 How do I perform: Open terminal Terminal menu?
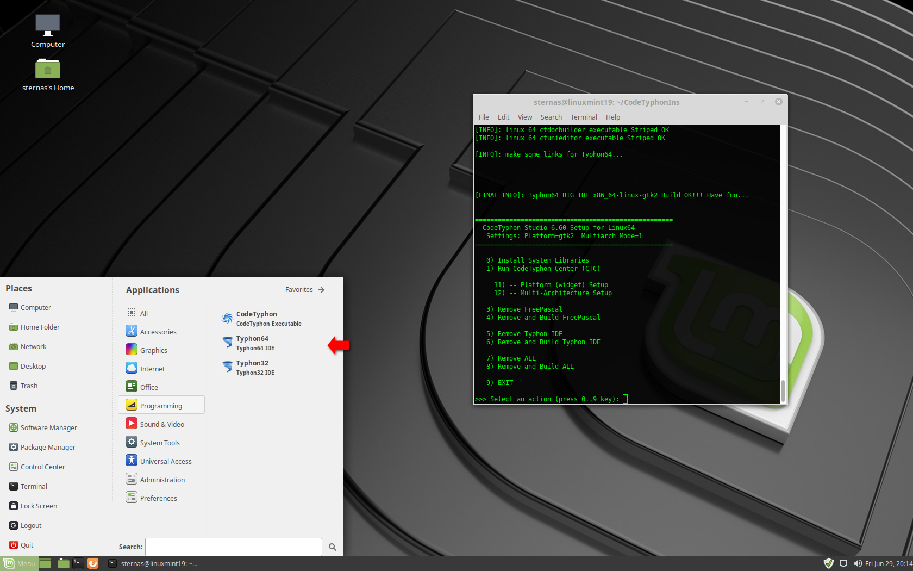584,117
